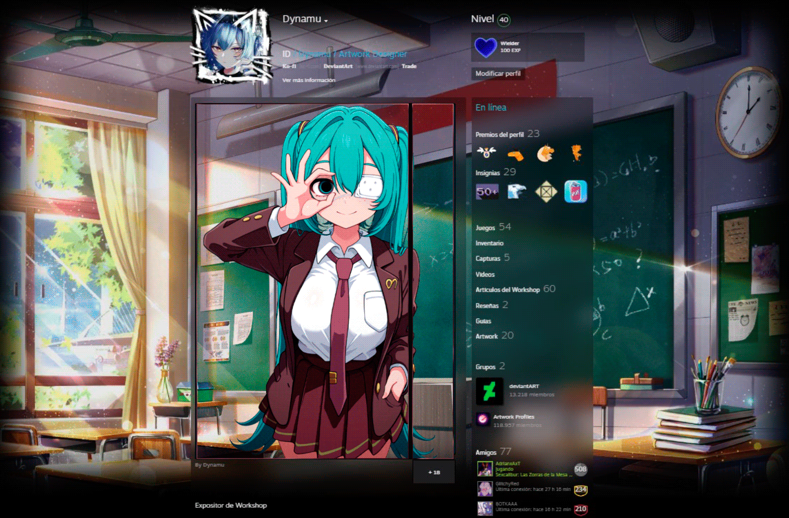Open the Nivel 40 level badge
Image resolution: width=789 pixels, height=518 pixels.
pos(504,20)
